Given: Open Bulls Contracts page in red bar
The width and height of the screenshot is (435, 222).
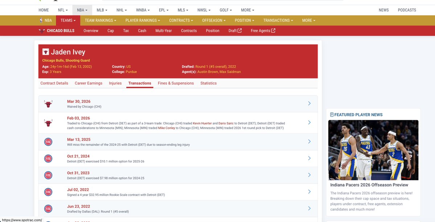Looking at the screenshot, I should 189,31.
